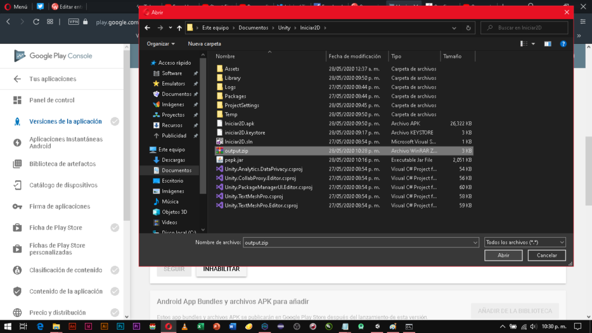Select the iniciar2D.keystore file
This screenshot has width=592, height=333.
click(245, 132)
